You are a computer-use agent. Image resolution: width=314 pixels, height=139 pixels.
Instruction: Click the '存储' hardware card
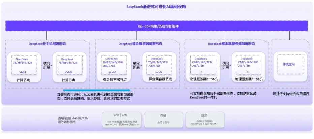pos(163,120)
